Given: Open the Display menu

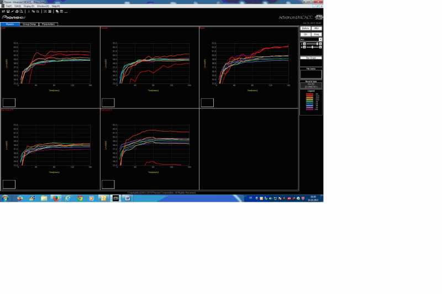Looking at the screenshot, I should tap(29, 6).
